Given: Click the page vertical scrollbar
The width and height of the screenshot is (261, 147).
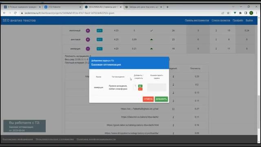Looking at the screenshot, I should pyautogui.click(x=259, y=111).
